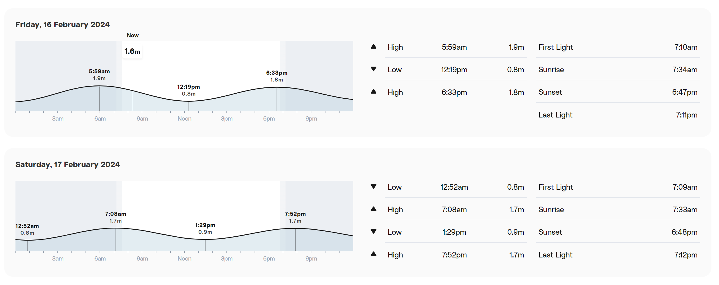
Task: Click the Friday, 16 February 2024 heading
Action: tap(62, 25)
